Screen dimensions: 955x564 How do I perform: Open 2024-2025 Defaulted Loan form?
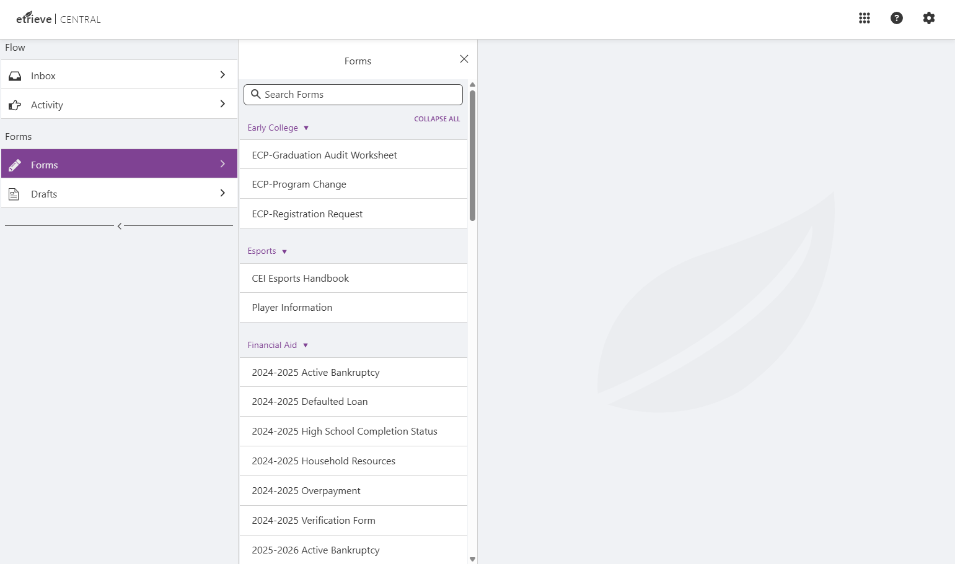353,402
